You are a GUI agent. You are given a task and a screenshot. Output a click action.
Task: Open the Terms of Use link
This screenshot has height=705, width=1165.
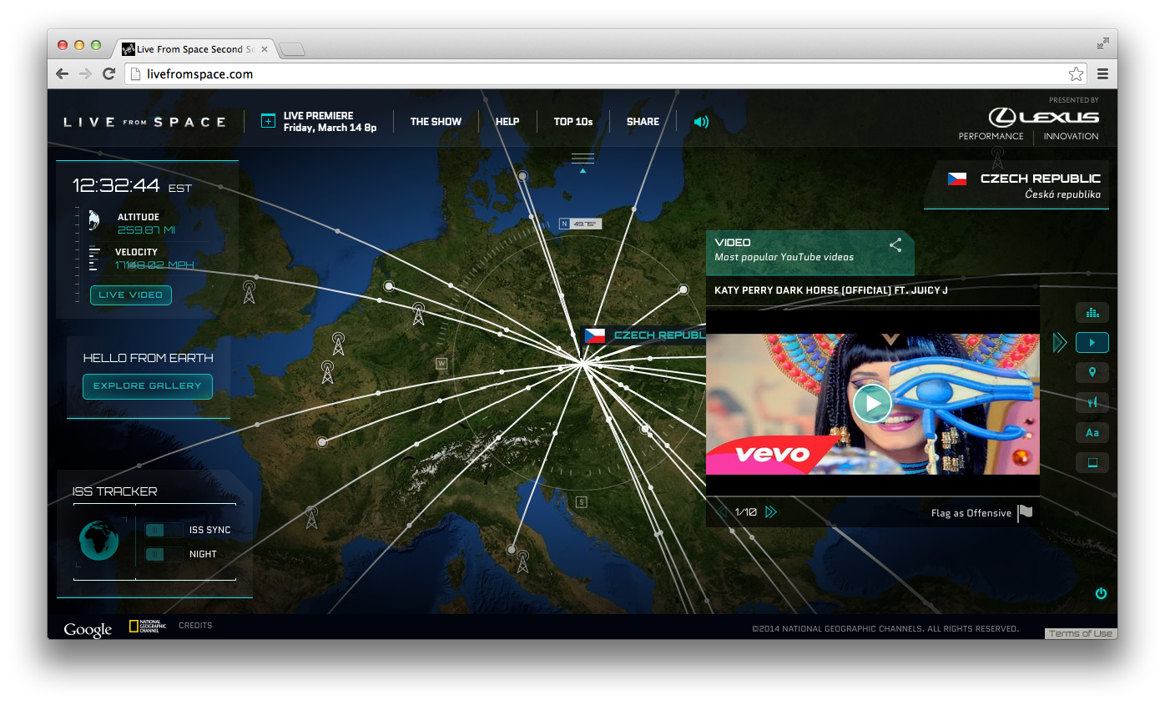tap(1081, 634)
